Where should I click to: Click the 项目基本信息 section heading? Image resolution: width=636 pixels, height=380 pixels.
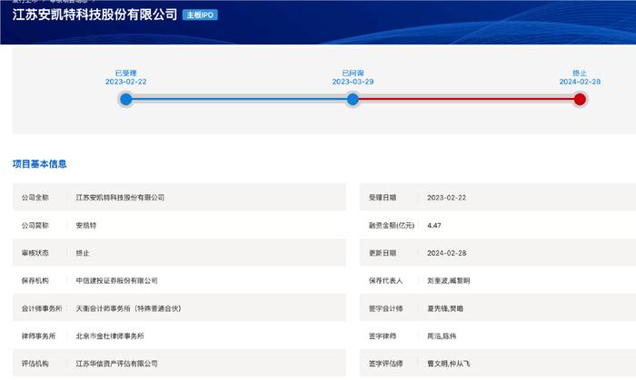tap(39, 164)
